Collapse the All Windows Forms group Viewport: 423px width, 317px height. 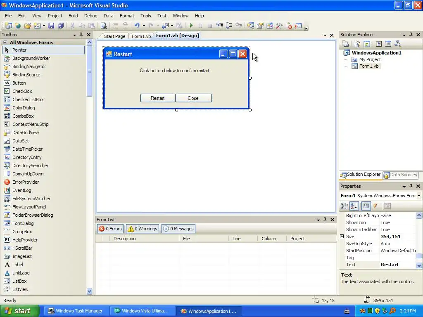click(x=5, y=43)
